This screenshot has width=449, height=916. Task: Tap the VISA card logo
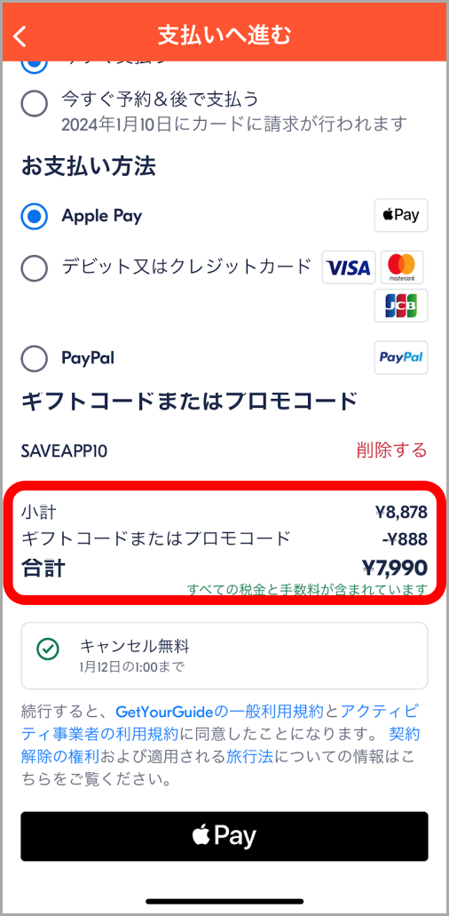tap(349, 267)
